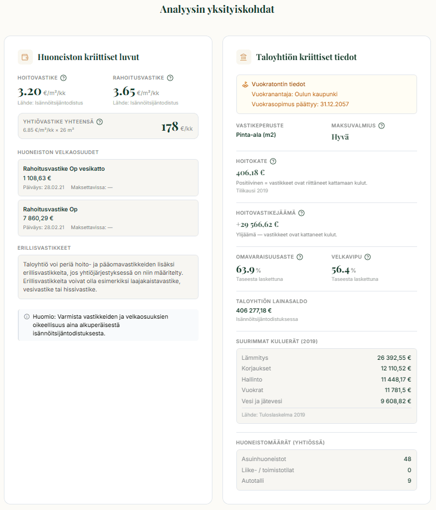Viewport: 436px width, 510px height.
Task: Select the Rahoitusvastike Op debt card
Action: [108, 217]
